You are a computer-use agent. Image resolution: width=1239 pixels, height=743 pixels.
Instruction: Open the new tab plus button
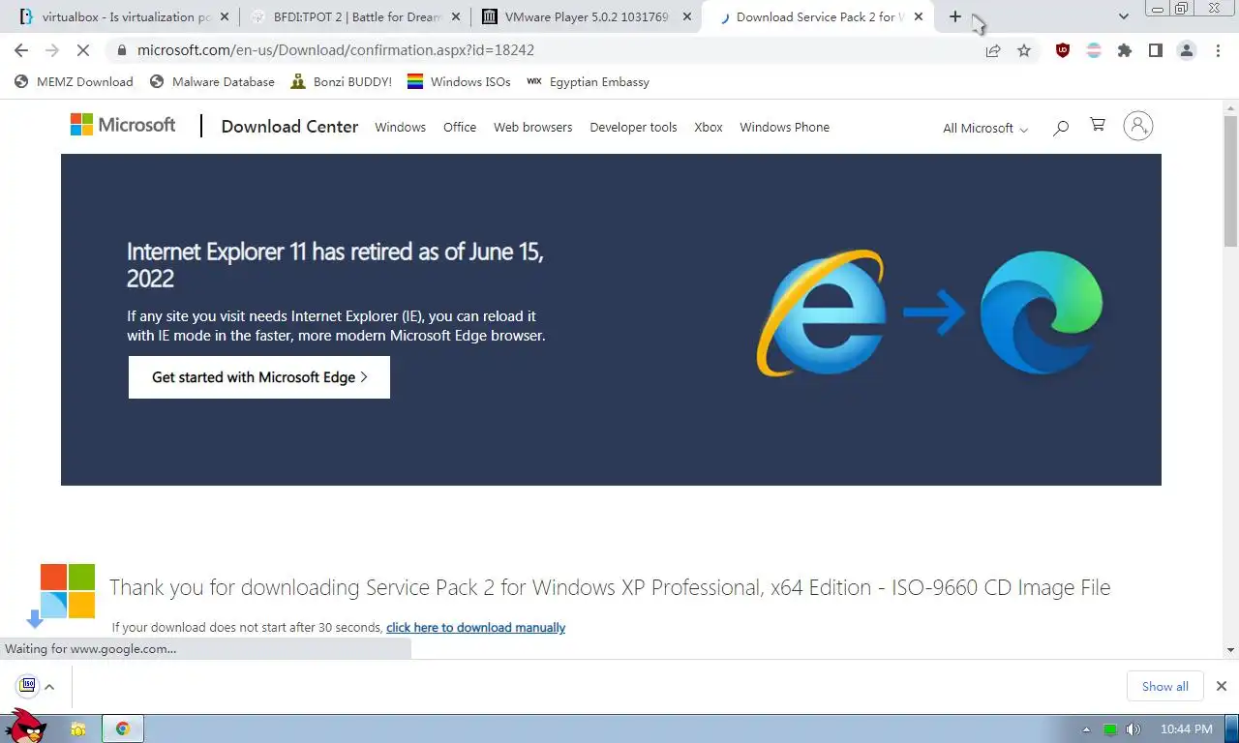pyautogui.click(x=955, y=16)
